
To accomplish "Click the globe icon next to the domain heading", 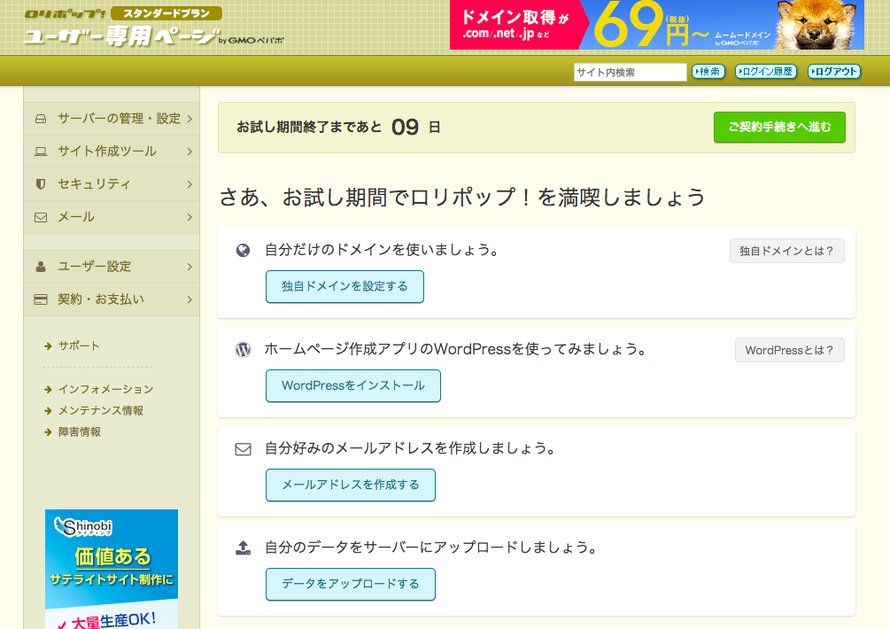I will [243, 251].
